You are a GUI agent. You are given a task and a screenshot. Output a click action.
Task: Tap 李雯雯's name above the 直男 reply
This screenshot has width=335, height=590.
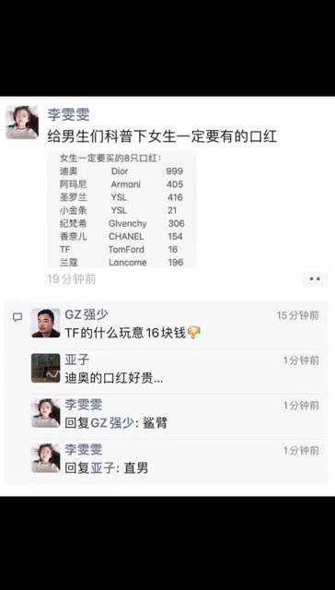point(84,450)
